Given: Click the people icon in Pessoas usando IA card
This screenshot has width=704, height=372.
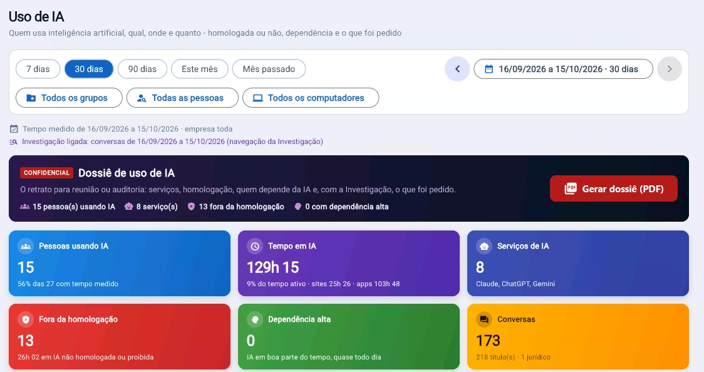Looking at the screenshot, I should [x=26, y=246].
